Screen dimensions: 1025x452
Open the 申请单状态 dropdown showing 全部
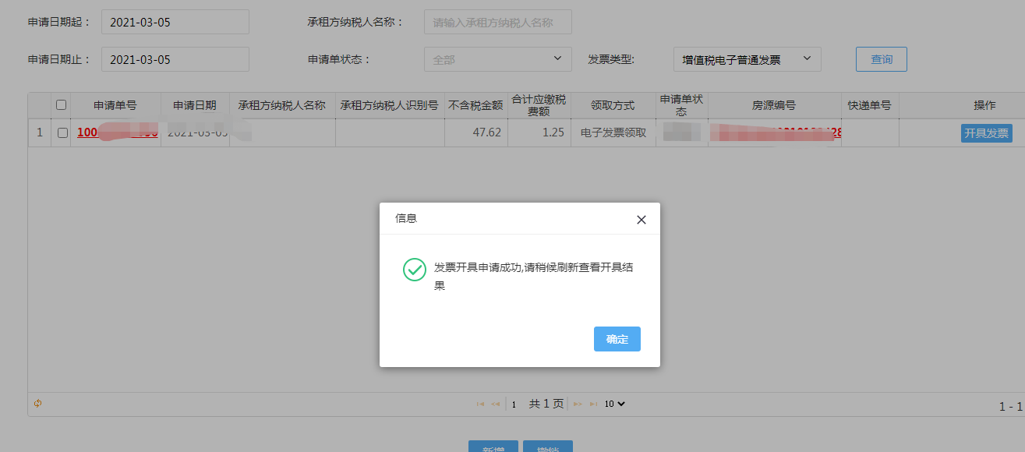coord(497,58)
